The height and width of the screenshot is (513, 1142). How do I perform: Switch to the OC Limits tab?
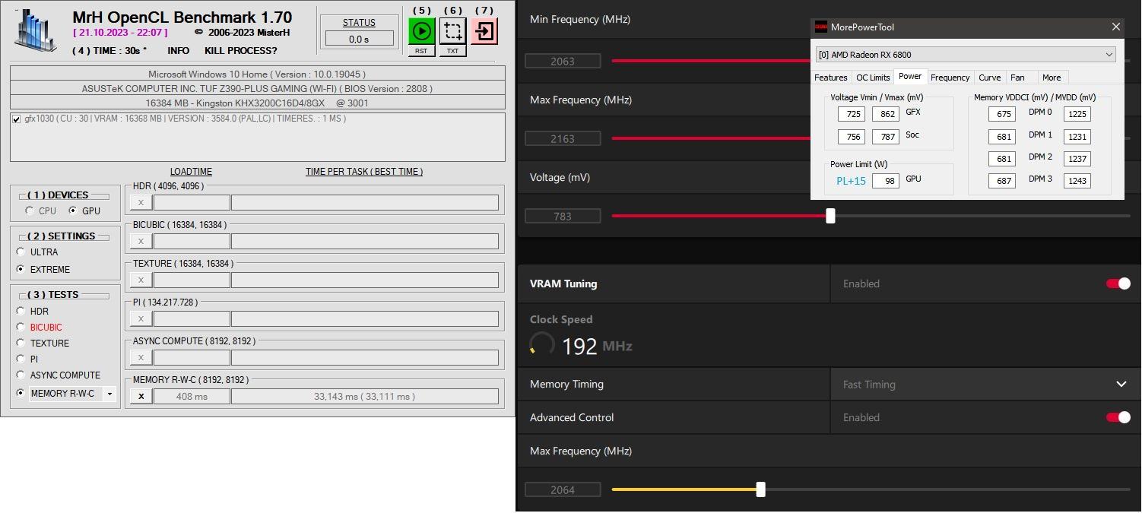click(873, 78)
